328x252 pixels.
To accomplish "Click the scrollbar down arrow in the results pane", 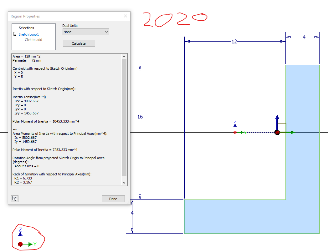I will tap(124, 183).
